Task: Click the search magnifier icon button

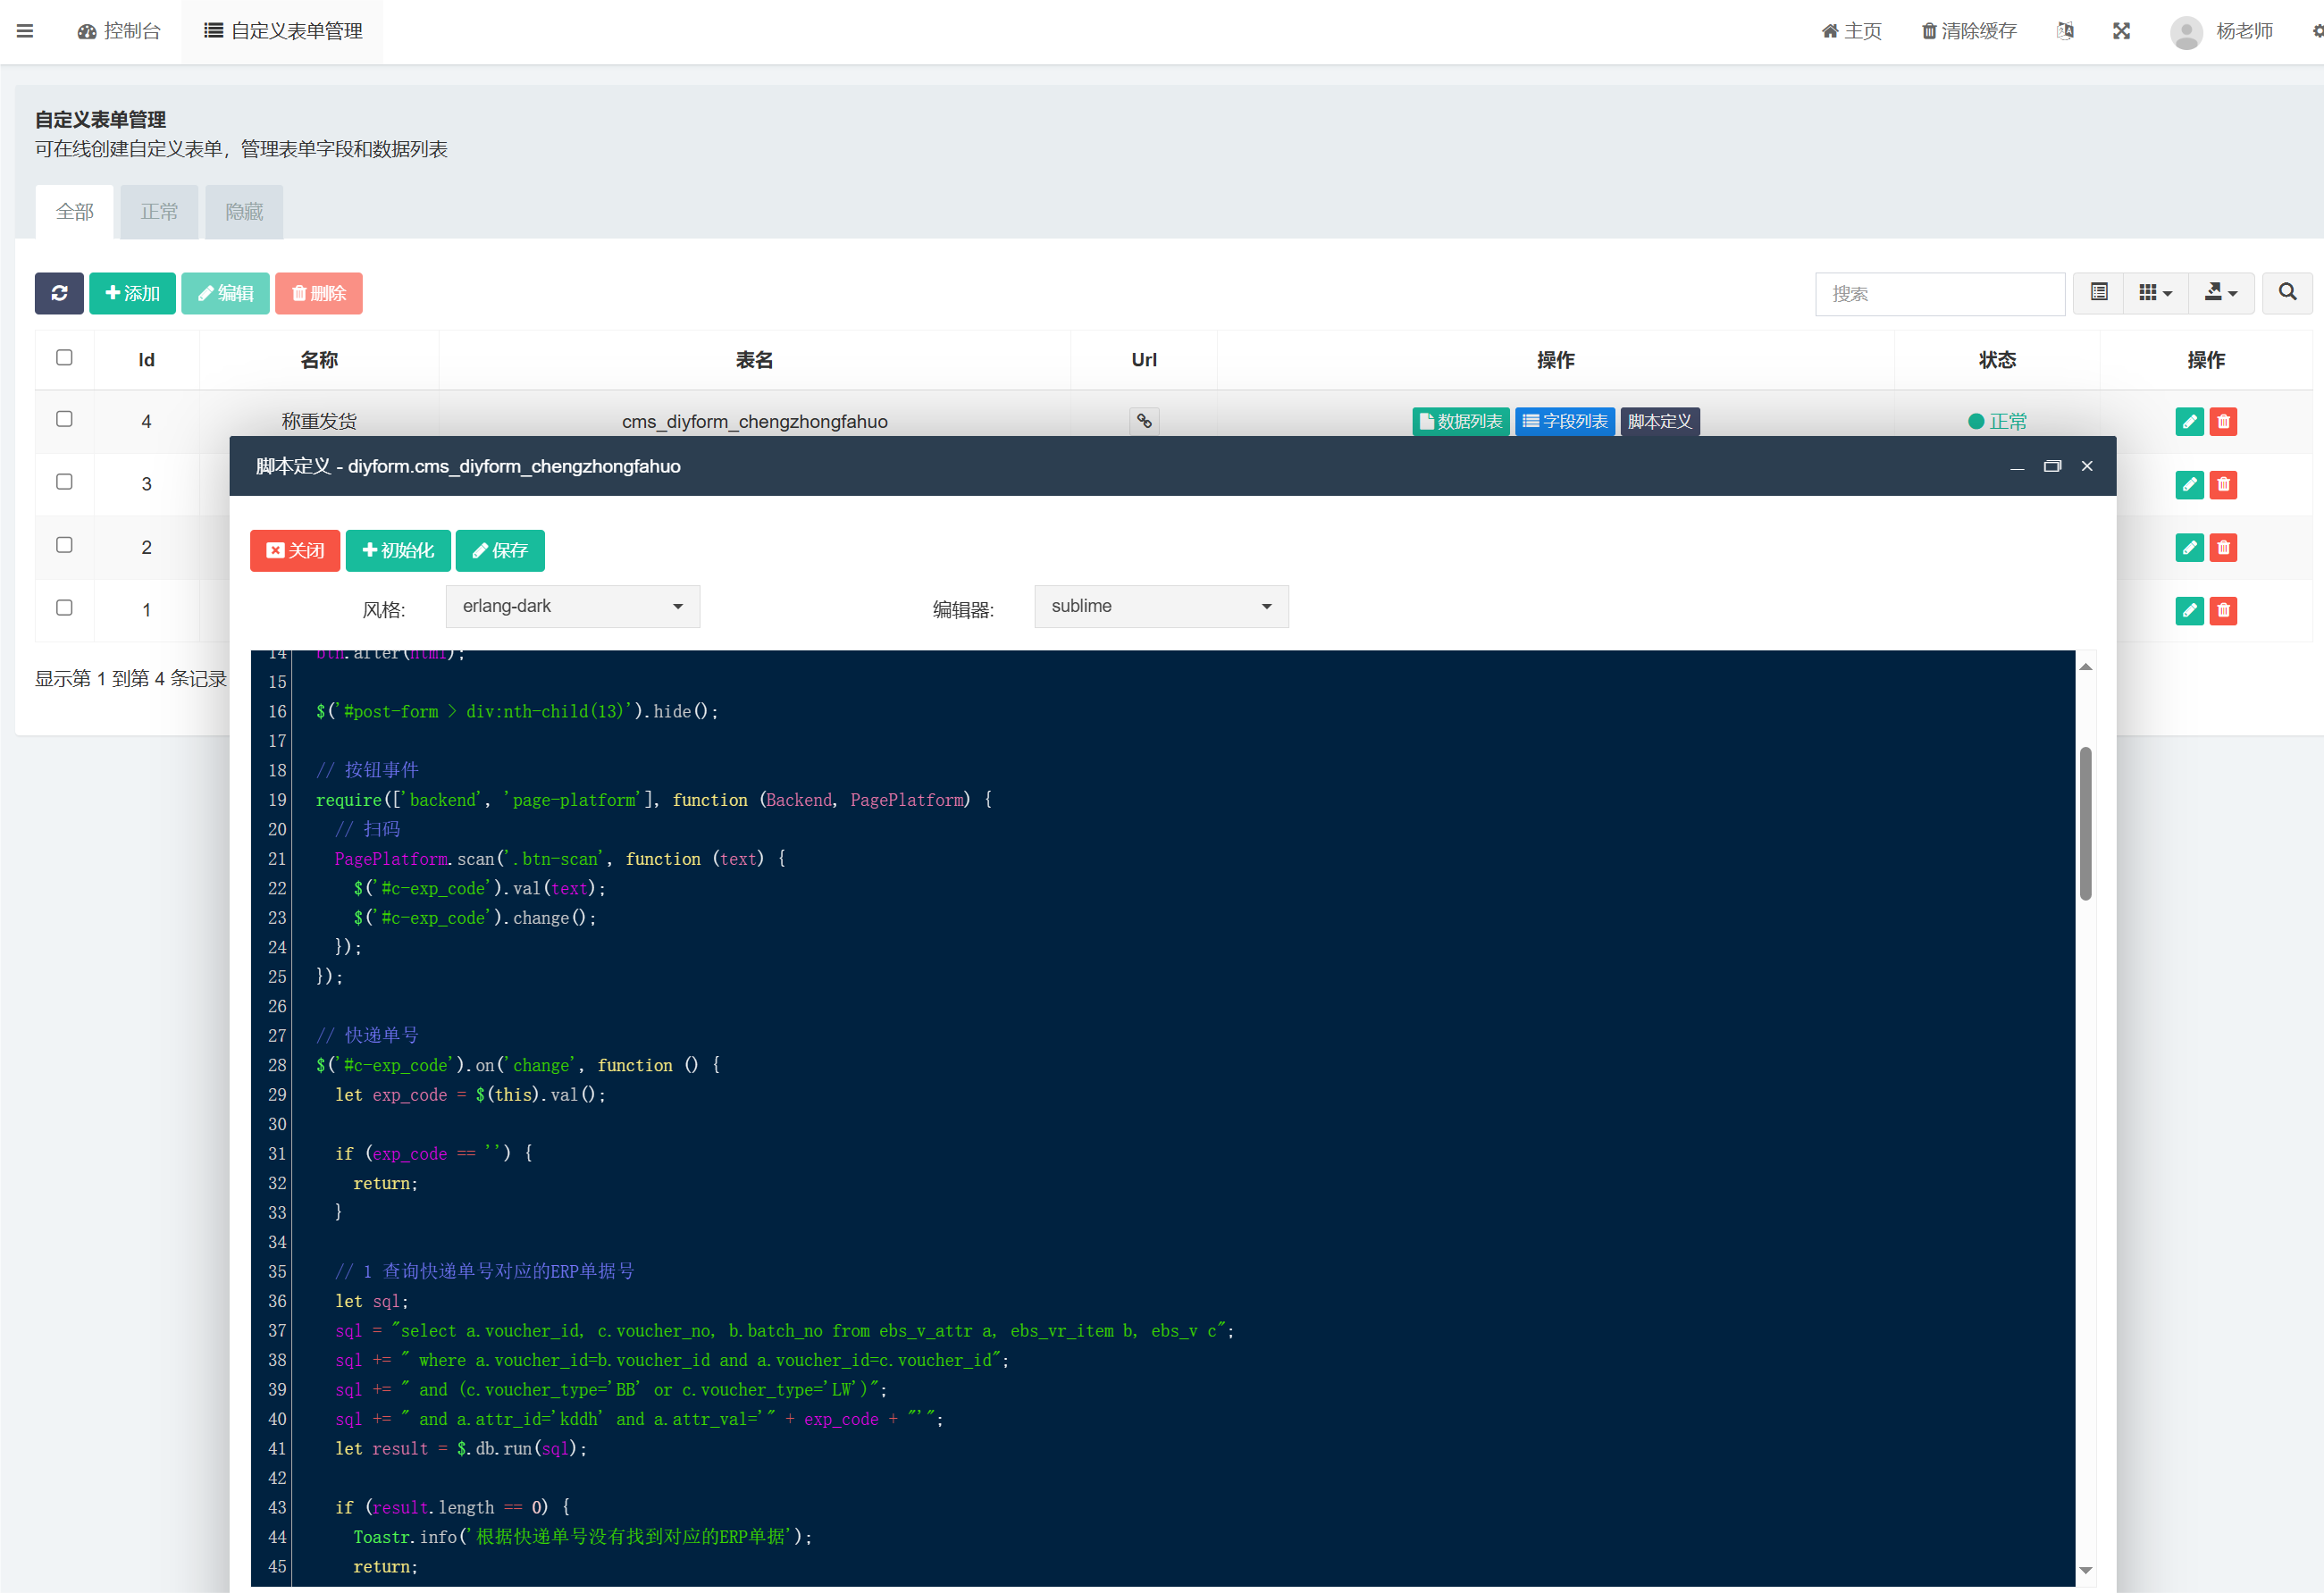Action: (x=2287, y=293)
